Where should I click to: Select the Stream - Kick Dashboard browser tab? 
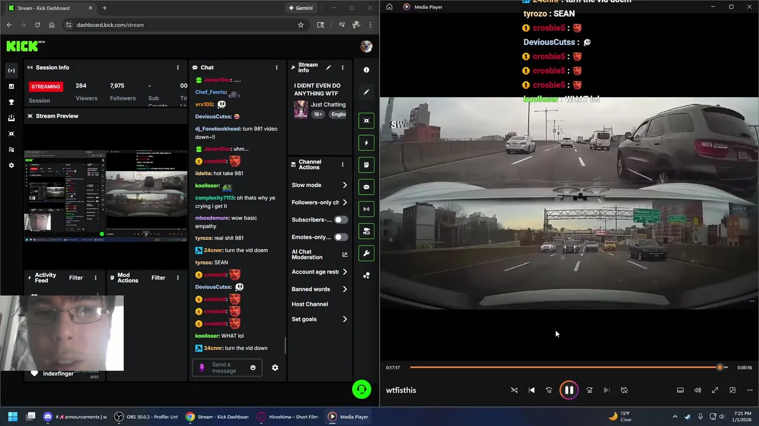[x=50, y=8]
